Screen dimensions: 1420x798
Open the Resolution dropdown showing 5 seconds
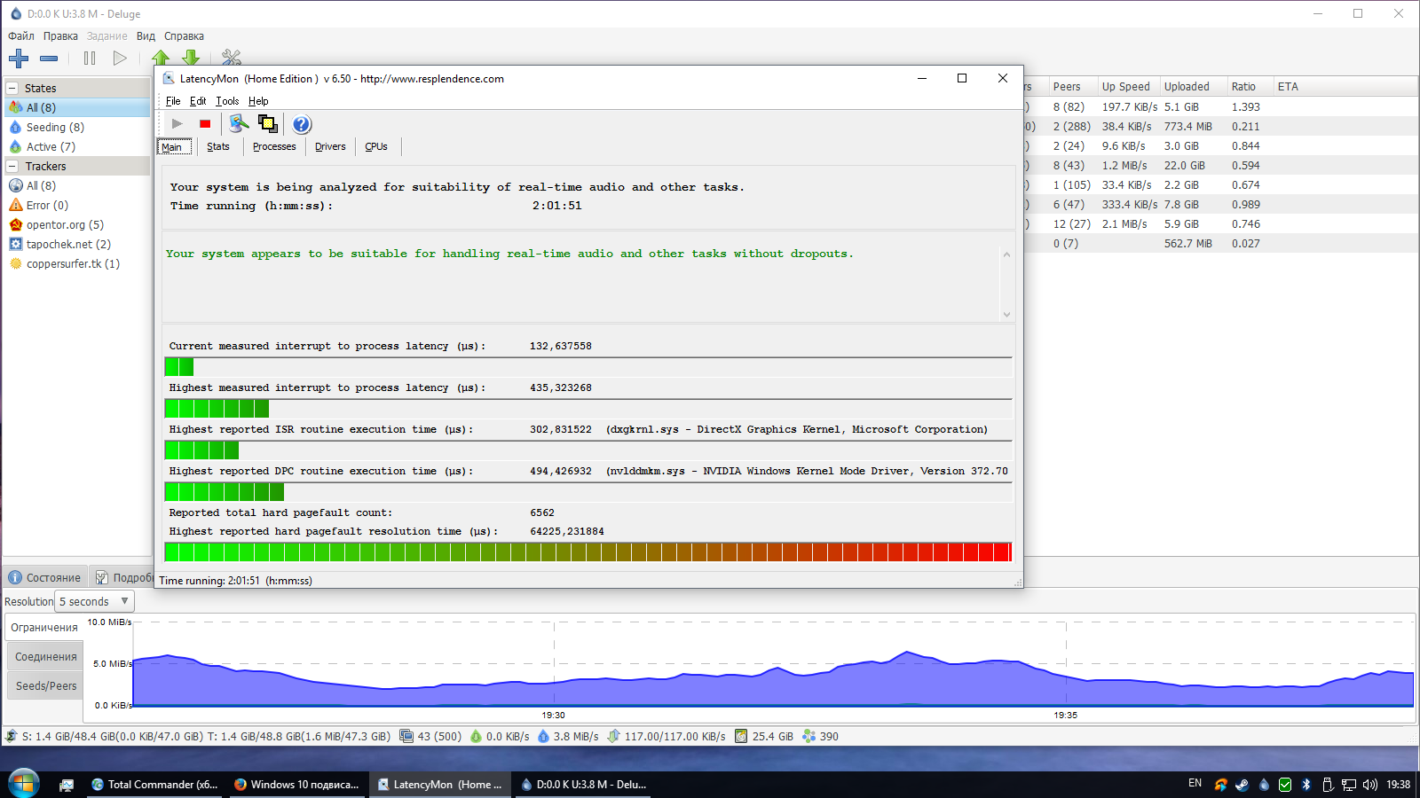(x=94, y=602)
